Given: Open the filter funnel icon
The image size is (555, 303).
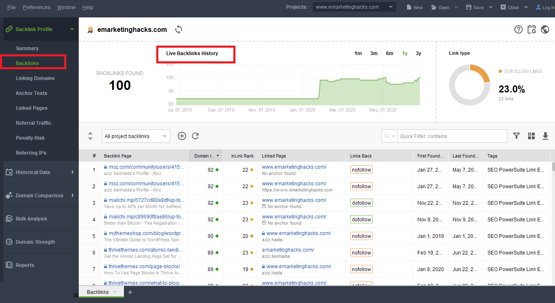Looking at the screenshot, I should [x=516, y=136].
